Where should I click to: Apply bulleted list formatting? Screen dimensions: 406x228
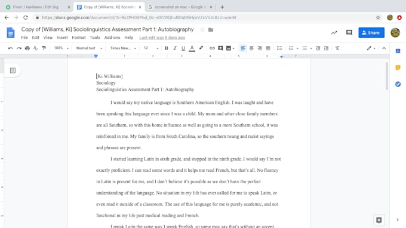click(x=304, y=48)
